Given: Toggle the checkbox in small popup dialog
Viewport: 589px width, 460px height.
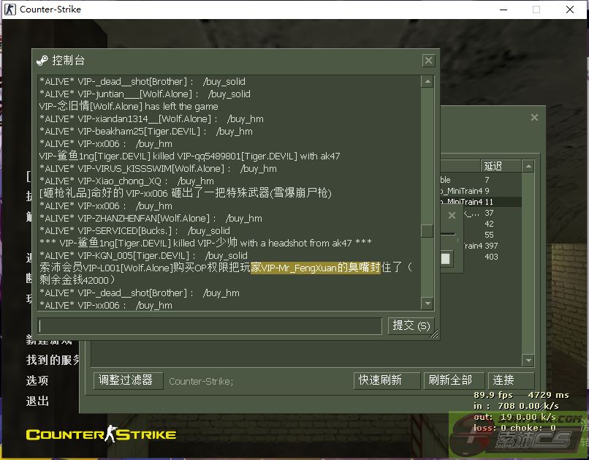Looking at the screenshot, I should click(446, 259).
